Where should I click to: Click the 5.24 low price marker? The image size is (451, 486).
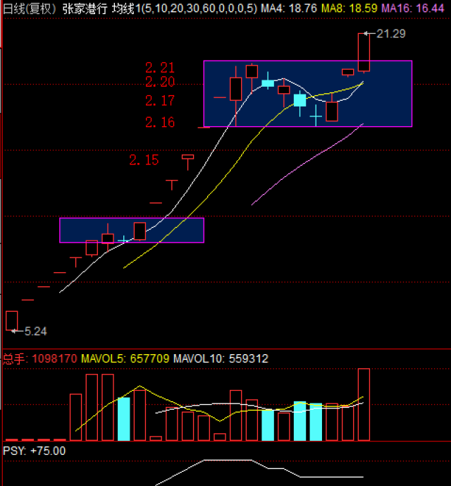pyautogui.click(x=36, y=332)
